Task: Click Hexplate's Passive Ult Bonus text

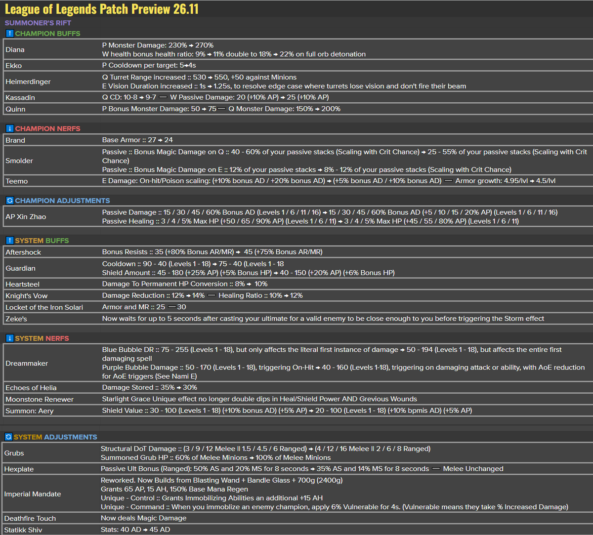Action: 265,469
